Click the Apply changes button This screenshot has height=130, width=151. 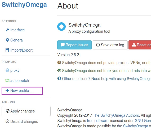click(x=26, y=111)
